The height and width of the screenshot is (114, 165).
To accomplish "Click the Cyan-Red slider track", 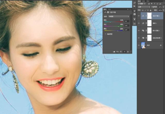I will click(113, 22).
